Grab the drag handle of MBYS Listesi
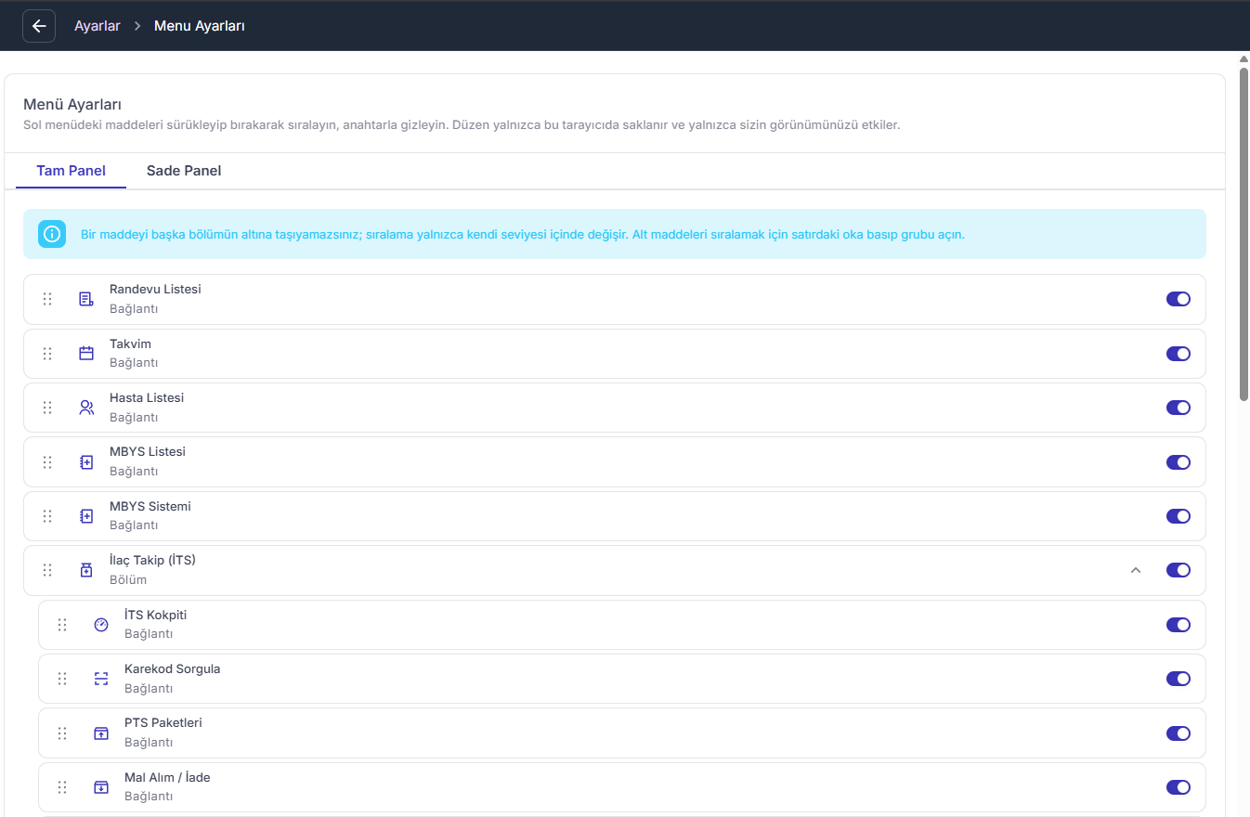Viewport: 1250px width, 817px height. (47, 461)
